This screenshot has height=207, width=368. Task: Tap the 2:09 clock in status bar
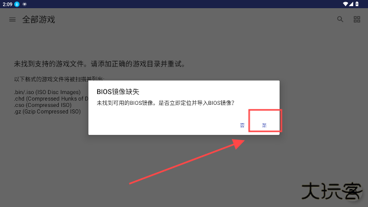pos(8,4)
